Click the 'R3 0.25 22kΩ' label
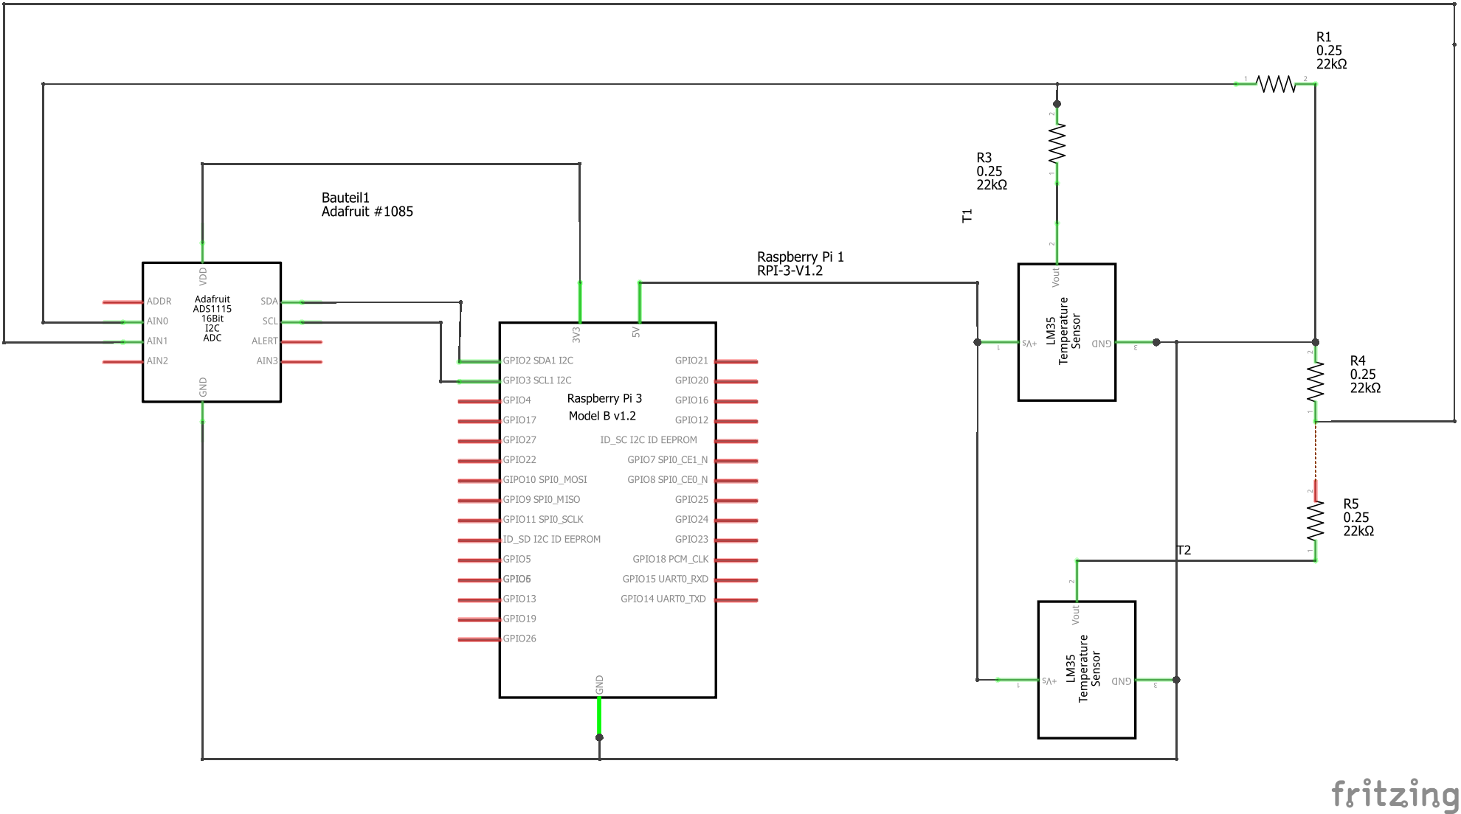This screenshot has height=814, width=1461. (x=992, y=171)
